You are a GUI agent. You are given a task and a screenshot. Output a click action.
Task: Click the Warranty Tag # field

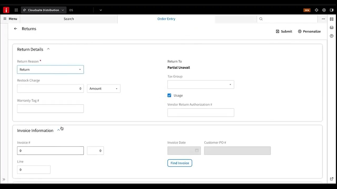(50, 109)
